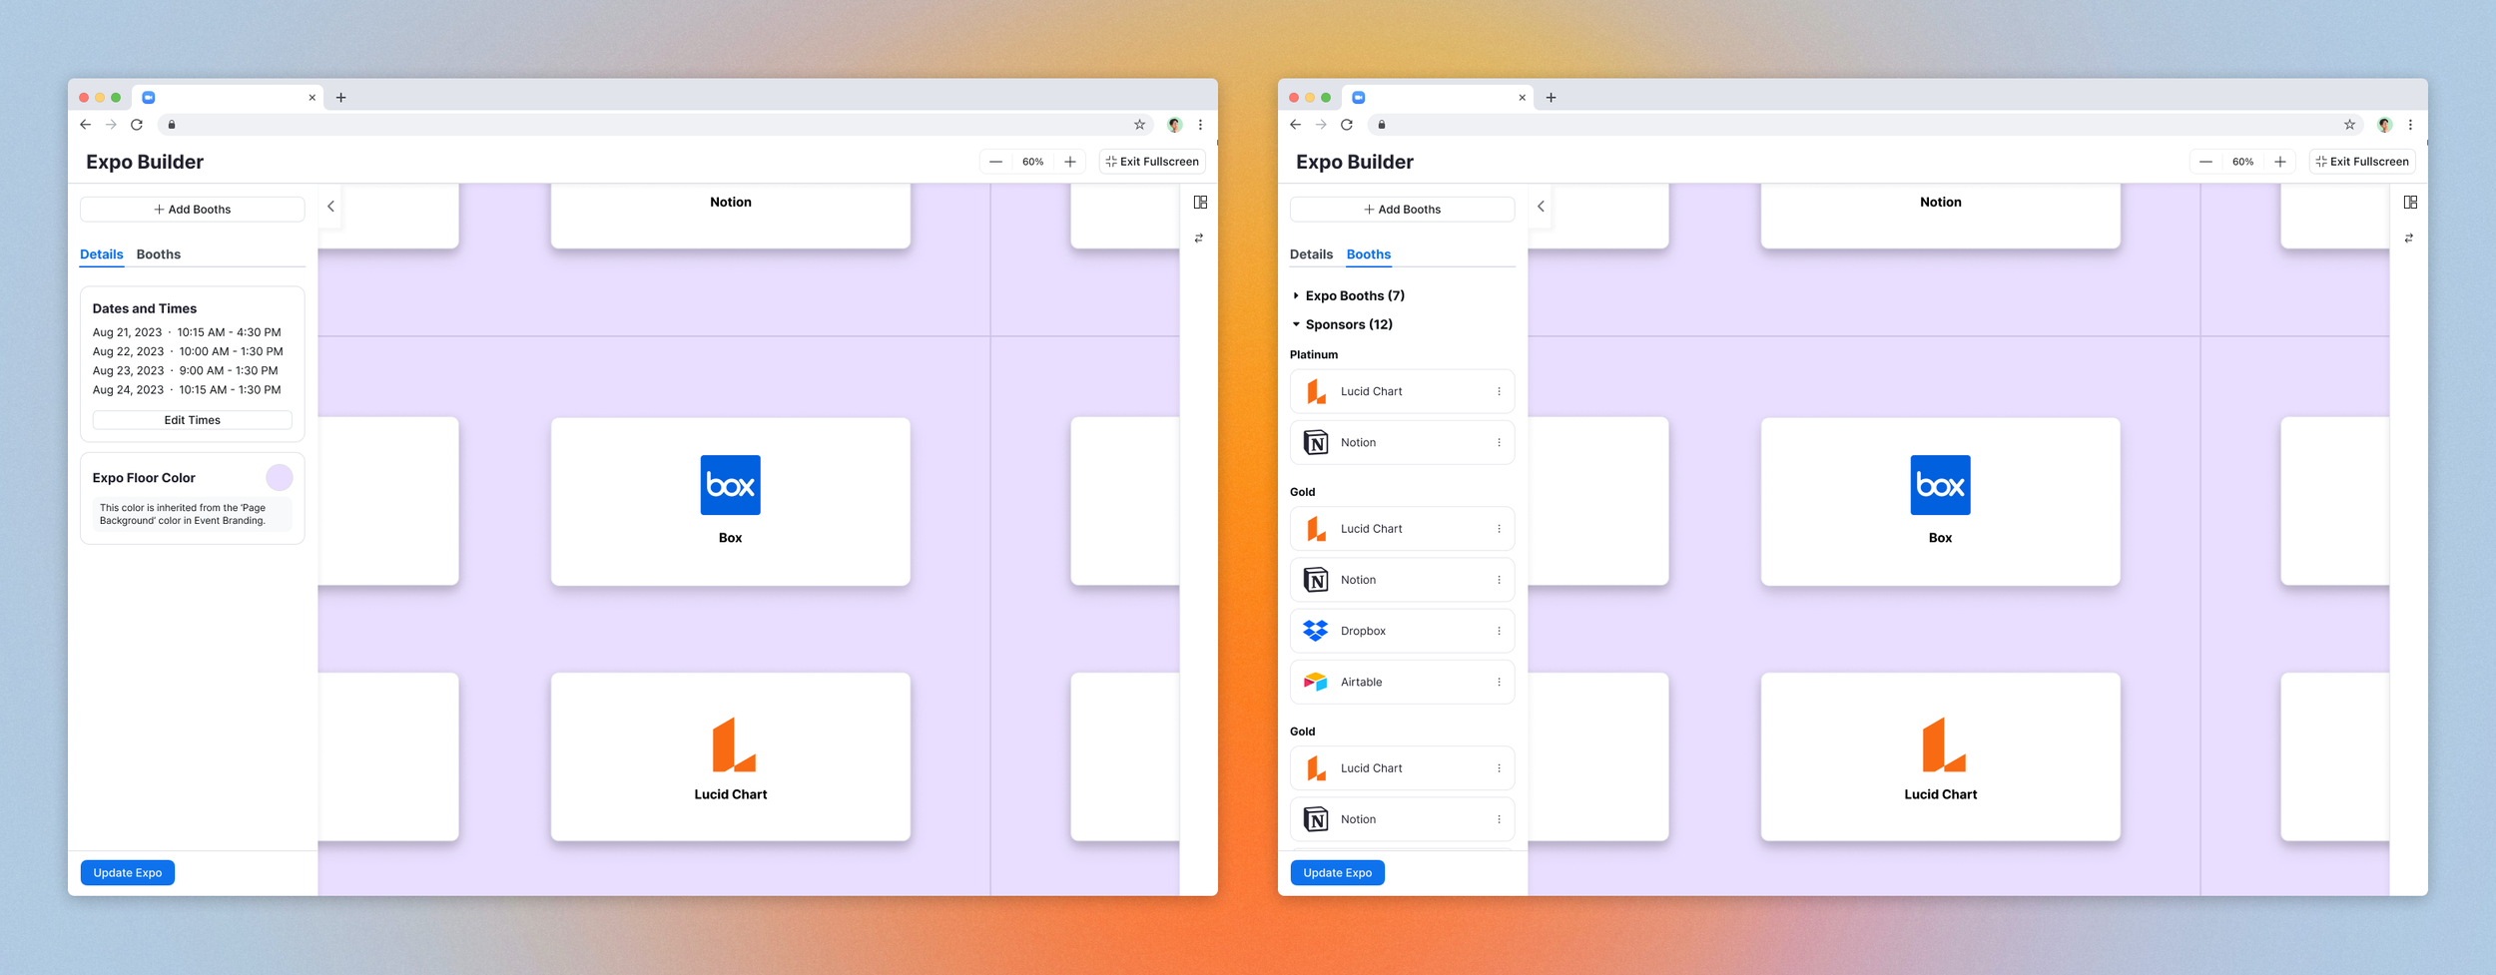Image resolution: width=2496 pixels, height=975 pixels.
Task: Click zoom out minus in right window
Action: [2205, 162]
